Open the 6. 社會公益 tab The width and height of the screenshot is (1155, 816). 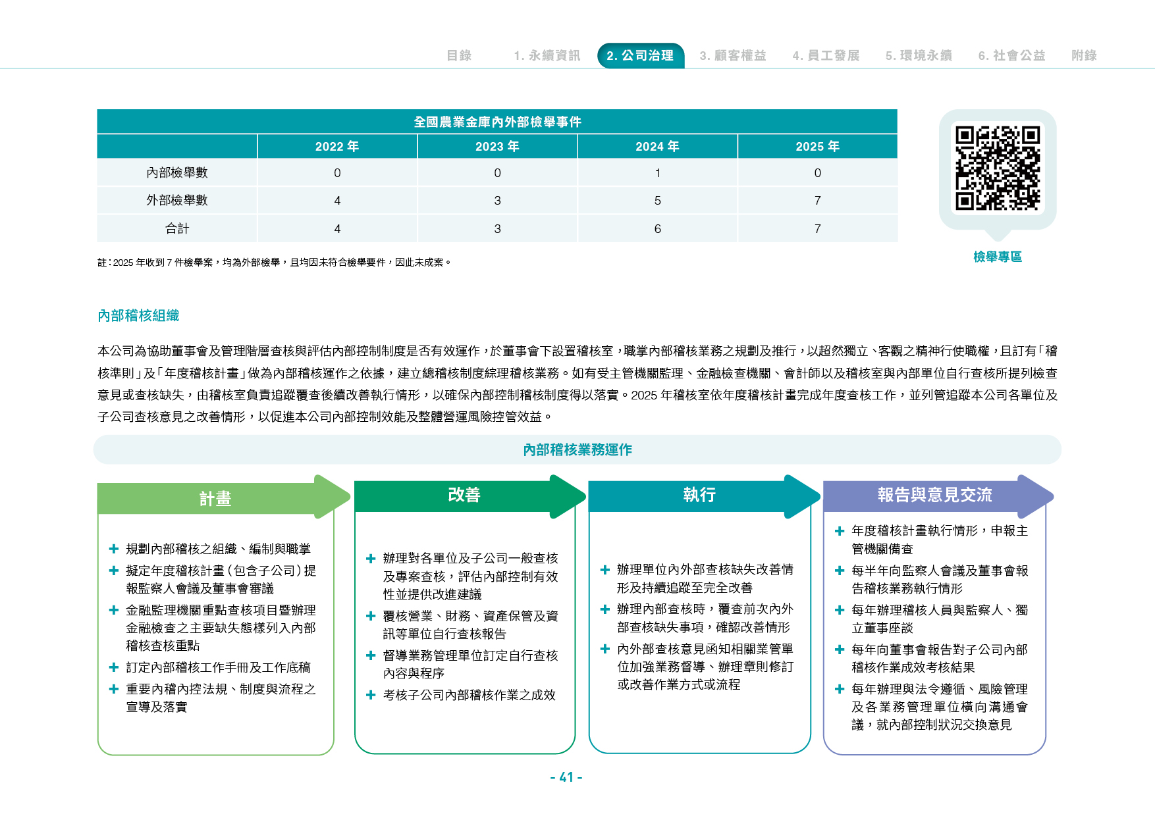(1011, 55)
